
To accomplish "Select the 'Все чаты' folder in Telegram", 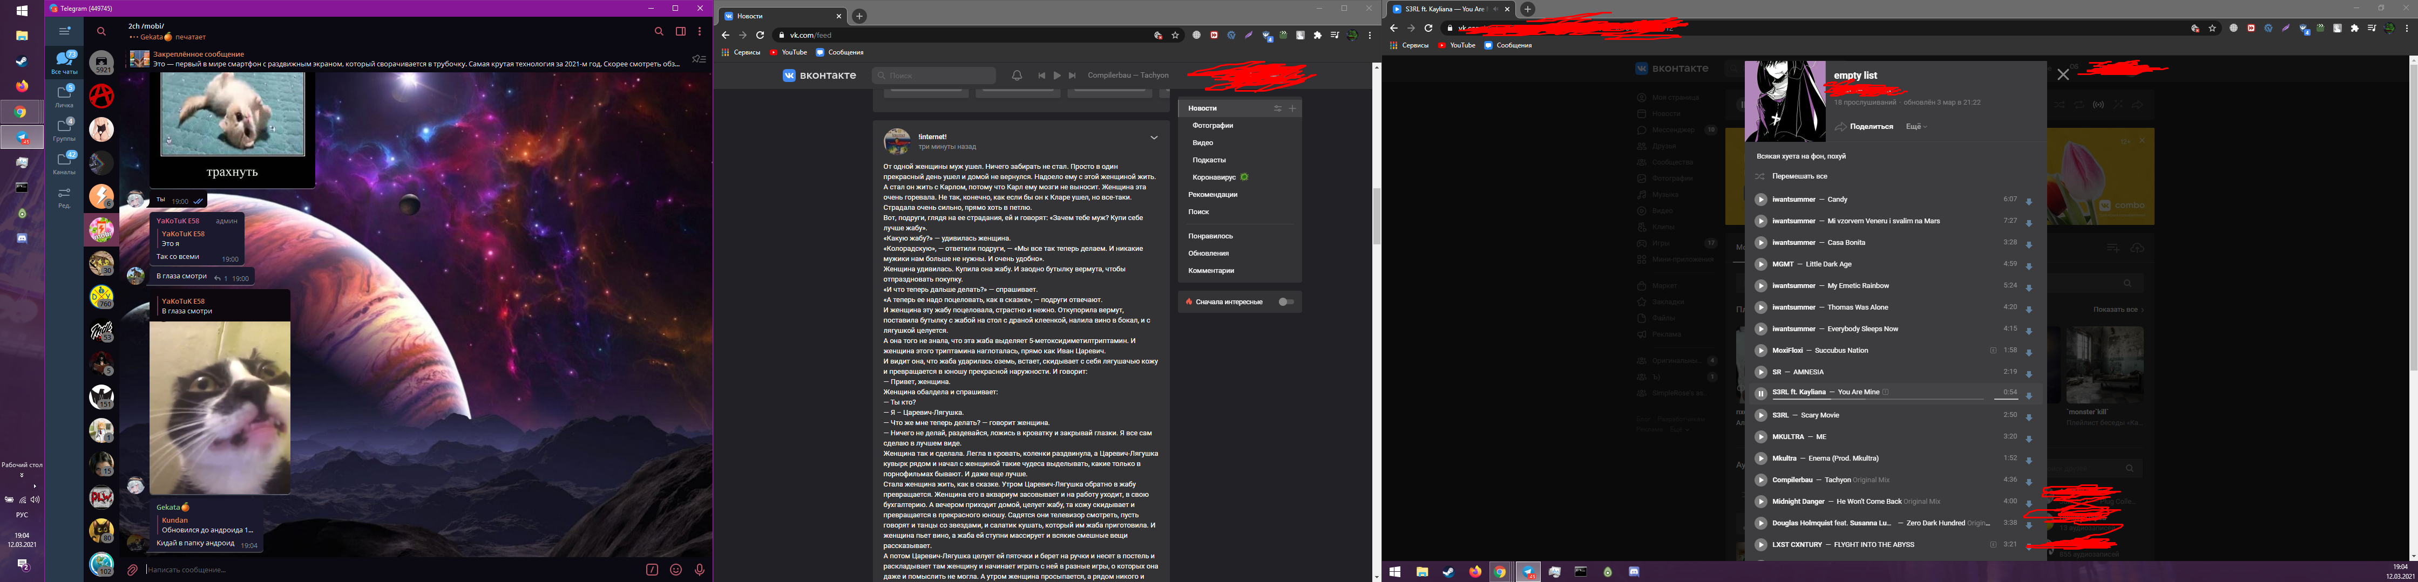I will tap(65, 63).
